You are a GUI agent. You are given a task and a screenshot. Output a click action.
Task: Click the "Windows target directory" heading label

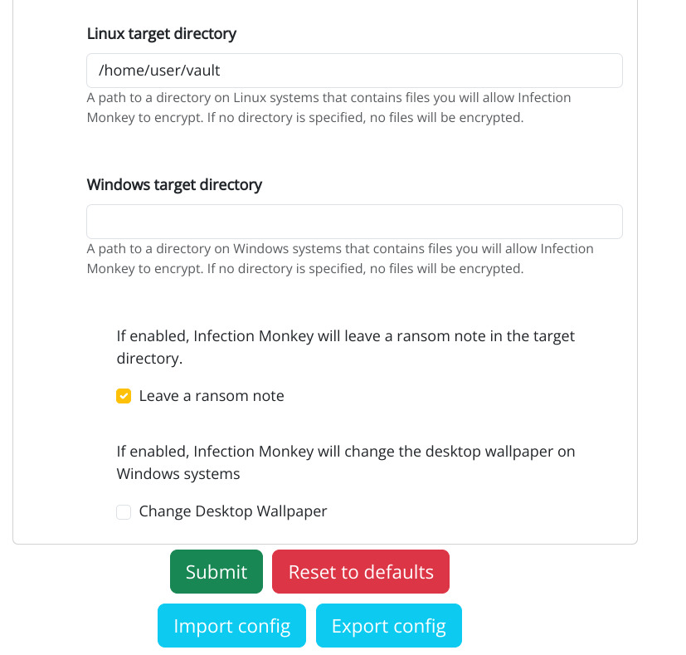(x=174, y=184)
